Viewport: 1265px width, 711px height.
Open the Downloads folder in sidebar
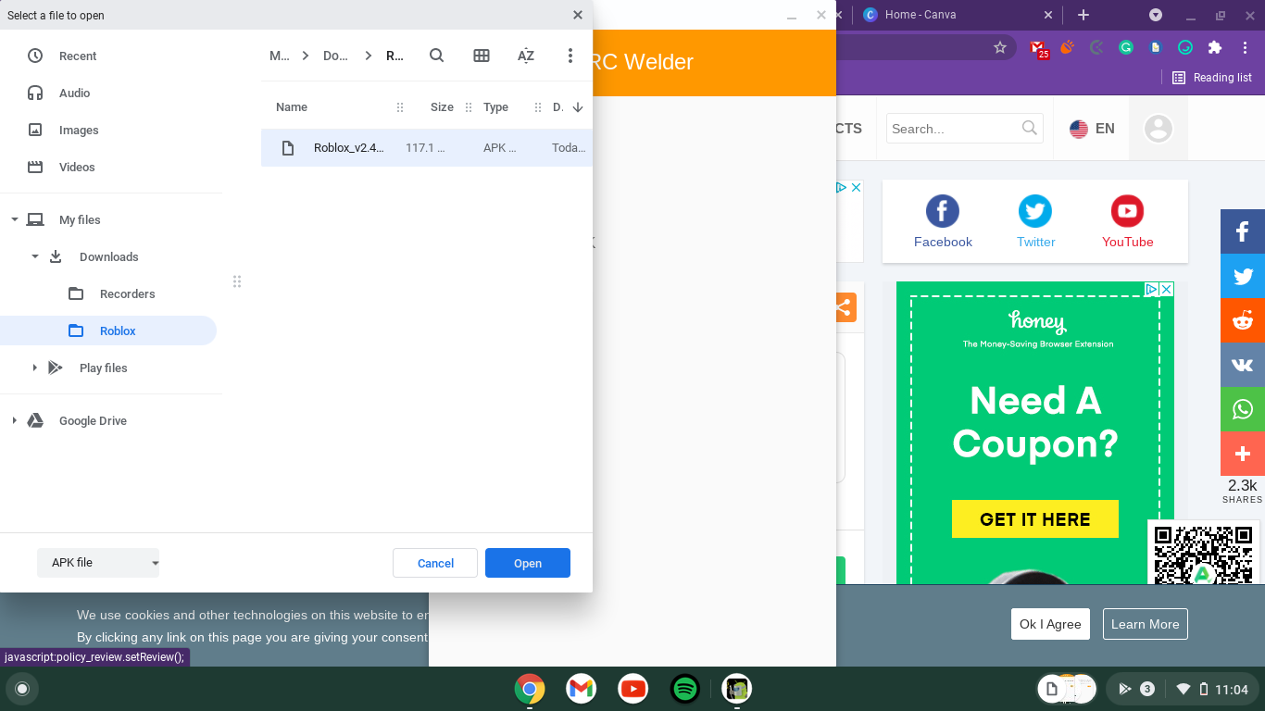click(108, 256)
